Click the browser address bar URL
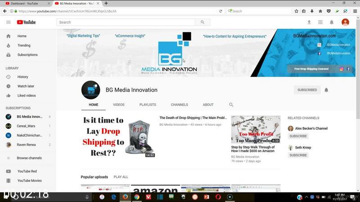Screen dimensions: 360x202 67,11
